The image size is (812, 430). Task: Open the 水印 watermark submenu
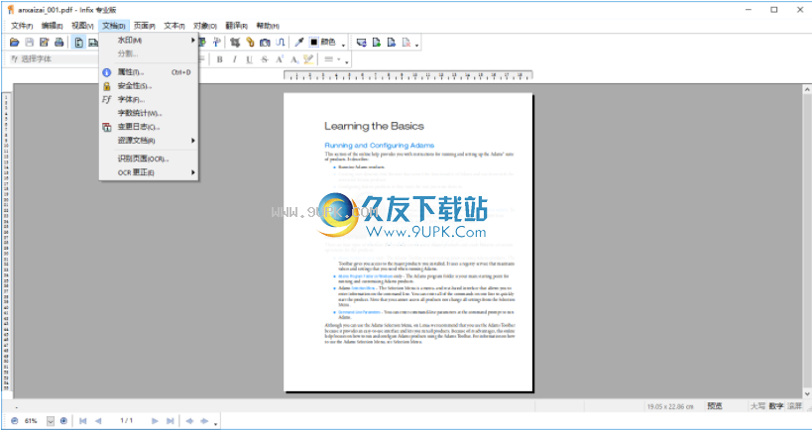149,40
